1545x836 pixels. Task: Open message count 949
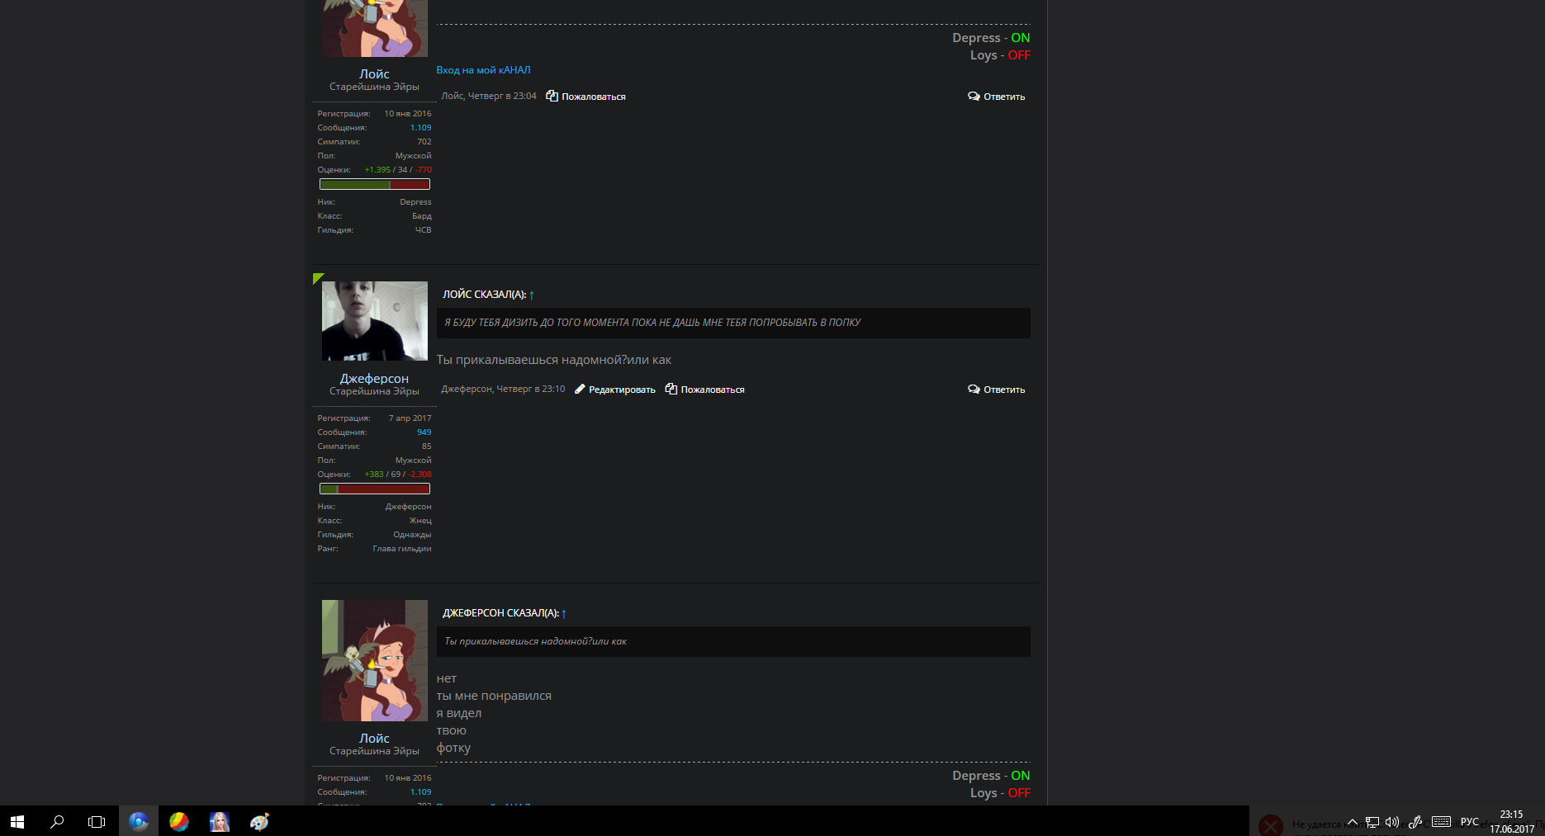(424, 432)
